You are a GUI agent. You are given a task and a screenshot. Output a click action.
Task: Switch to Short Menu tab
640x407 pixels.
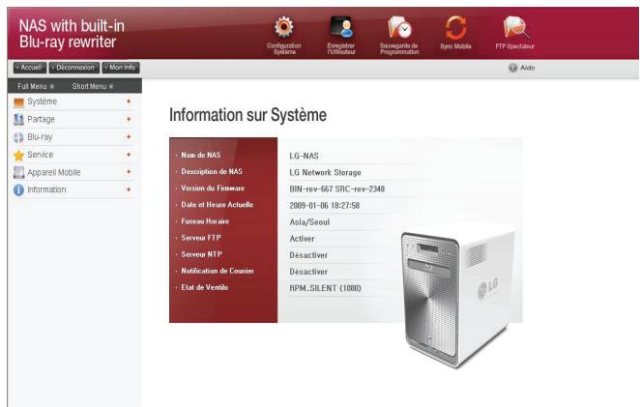click(x=93, y=86)
